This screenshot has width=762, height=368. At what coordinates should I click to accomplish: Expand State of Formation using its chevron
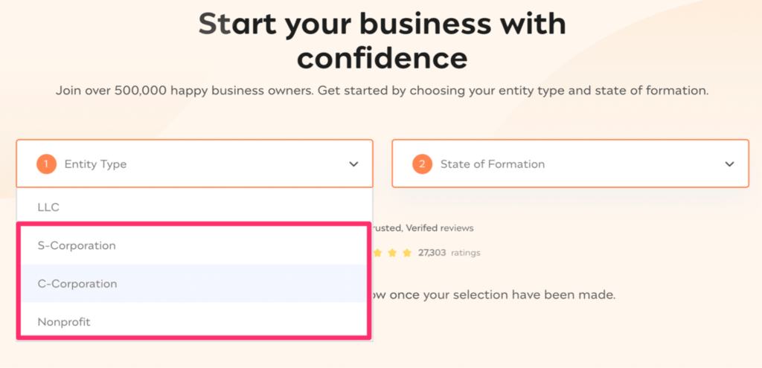(x=729, y=164)
